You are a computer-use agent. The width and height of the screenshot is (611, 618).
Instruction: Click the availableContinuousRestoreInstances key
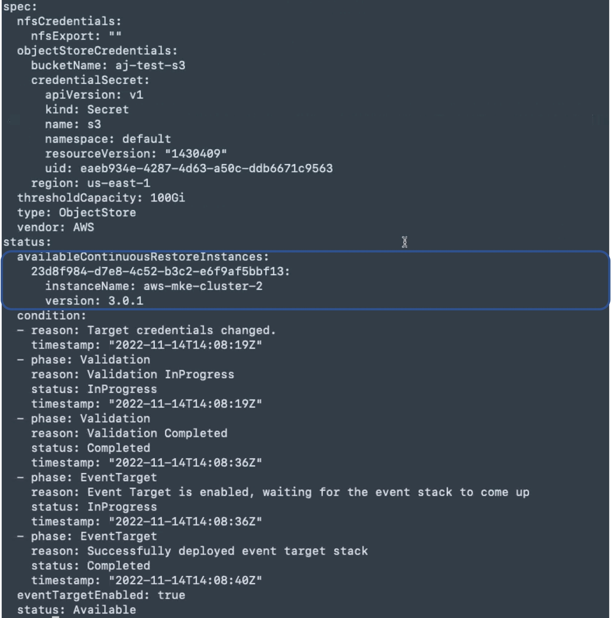(143, 257)
